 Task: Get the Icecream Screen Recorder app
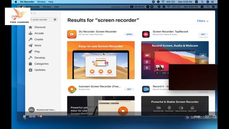tap(129, 89)
